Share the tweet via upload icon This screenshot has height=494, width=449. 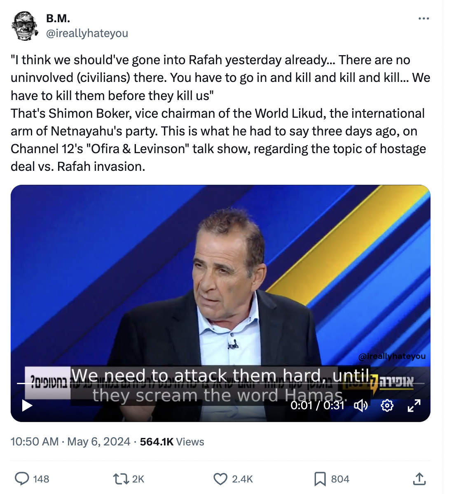tap(419, 479)
